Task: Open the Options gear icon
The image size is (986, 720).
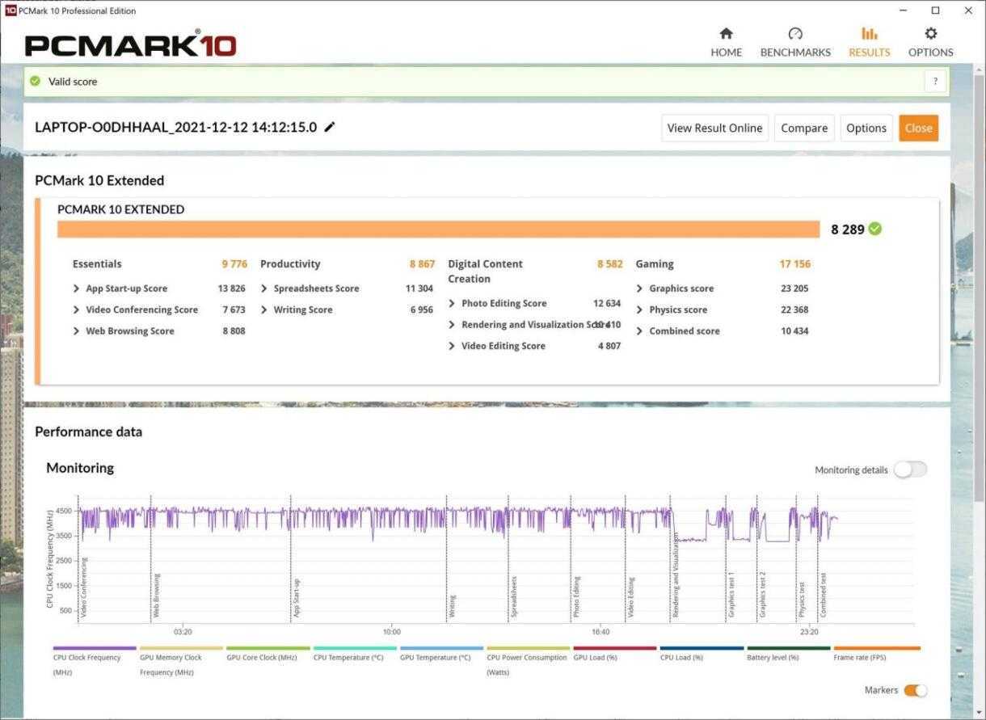Action: point(930,34)
